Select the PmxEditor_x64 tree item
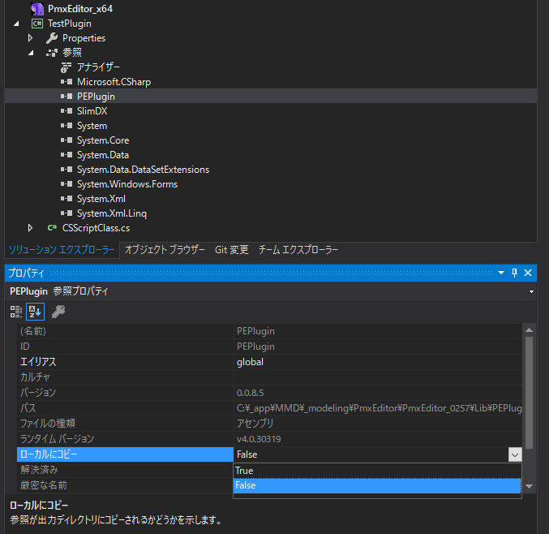This screenshot has height=534, width=549. coord(80,9)
